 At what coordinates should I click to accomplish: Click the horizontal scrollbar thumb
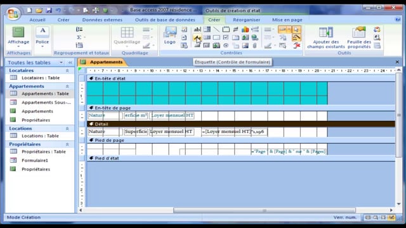click(264, 210)
